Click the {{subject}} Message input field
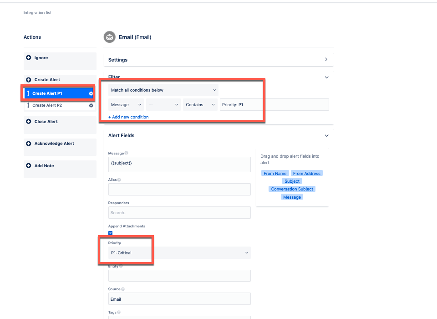Image resolution: width=437 pixels, height=319 pixels. [x=179, y=165]
